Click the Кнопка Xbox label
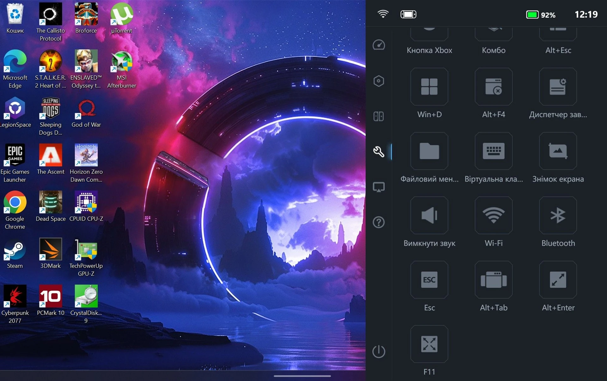The width and height of the screenshot is (607, 381). [429, 50]
